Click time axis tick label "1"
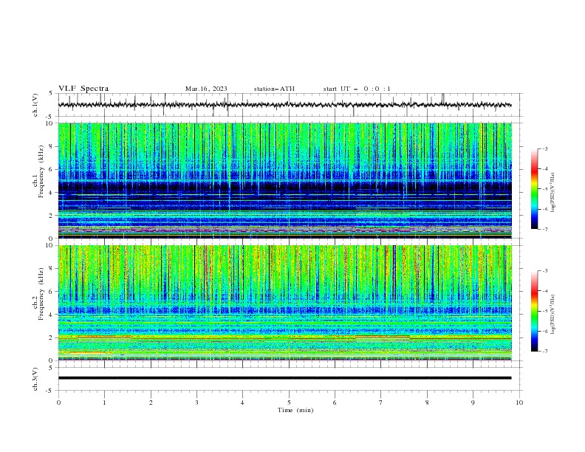The width and height of the screenshot is (585, 452). [x=104, y=403]
